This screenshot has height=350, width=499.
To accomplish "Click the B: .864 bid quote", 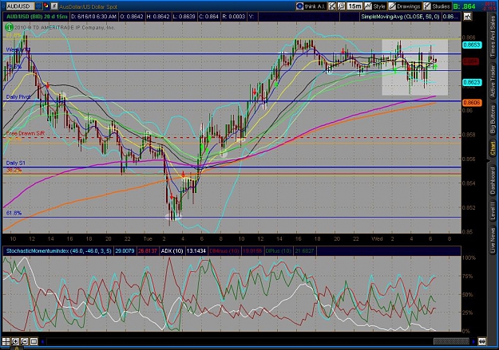I will click(465, 6).
